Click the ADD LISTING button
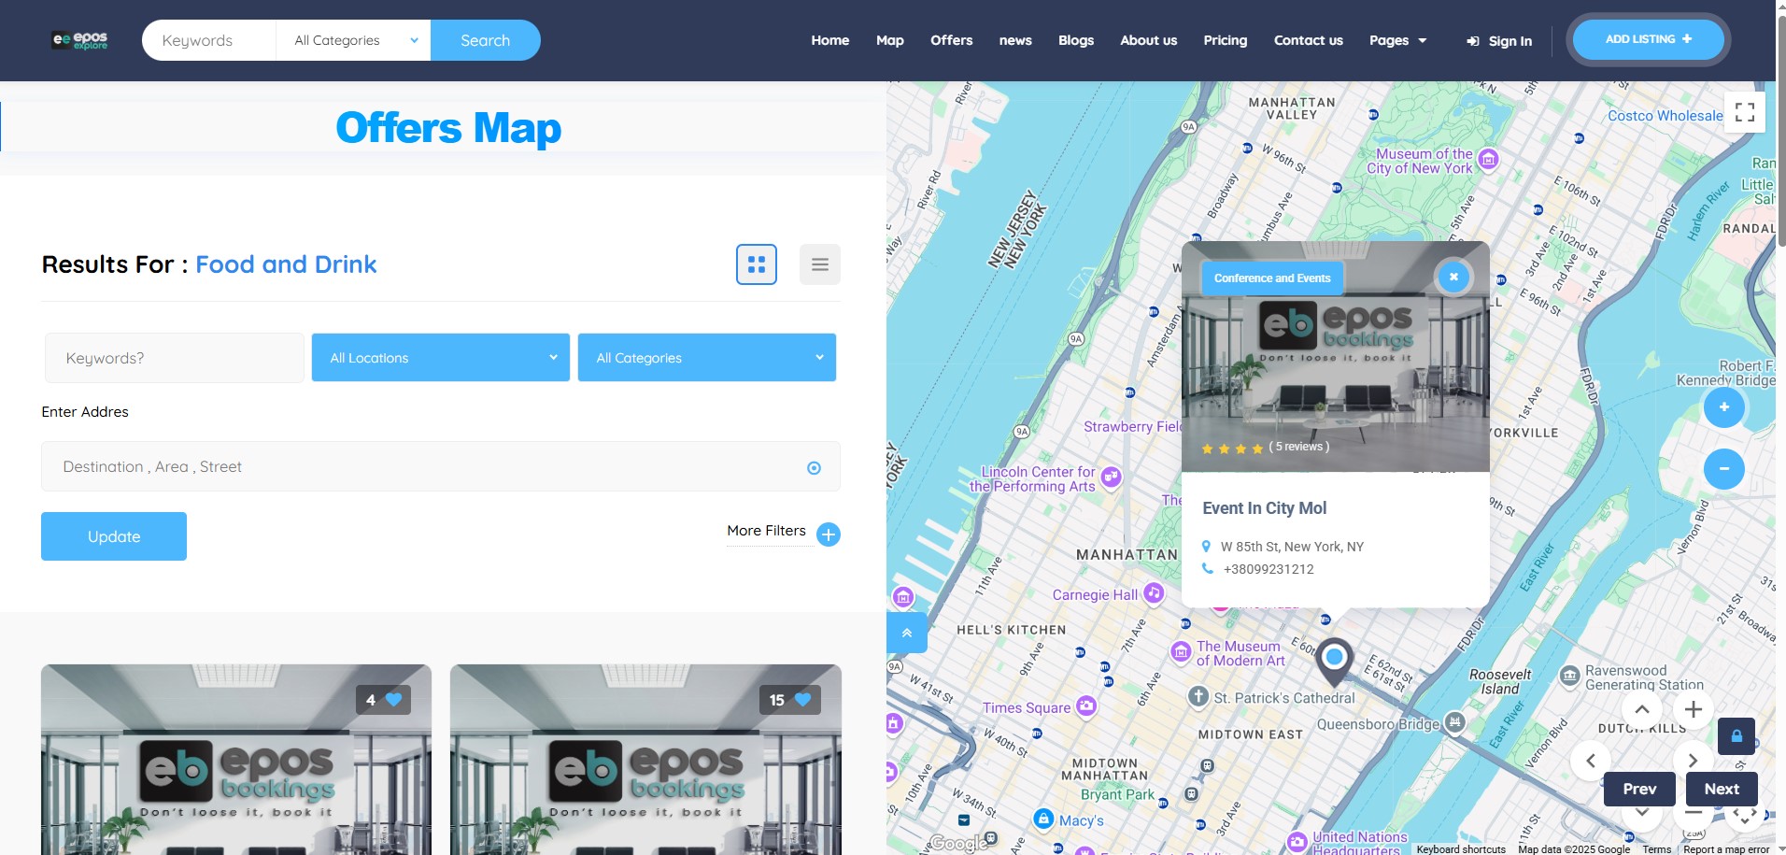This screenshot has height=855, width=1786. point(1648,39)
